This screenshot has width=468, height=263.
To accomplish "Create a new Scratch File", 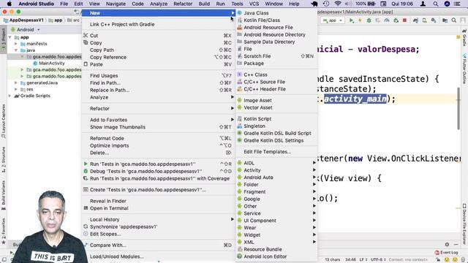I will [257, 56].
